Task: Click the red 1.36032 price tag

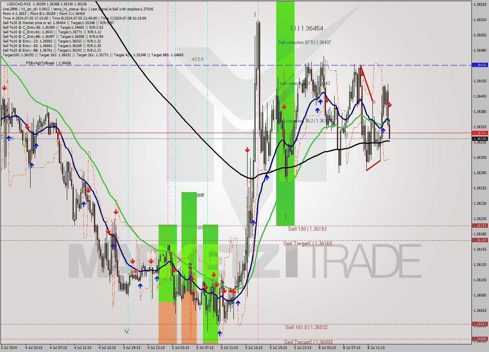Action: click(x=480, y=324)
